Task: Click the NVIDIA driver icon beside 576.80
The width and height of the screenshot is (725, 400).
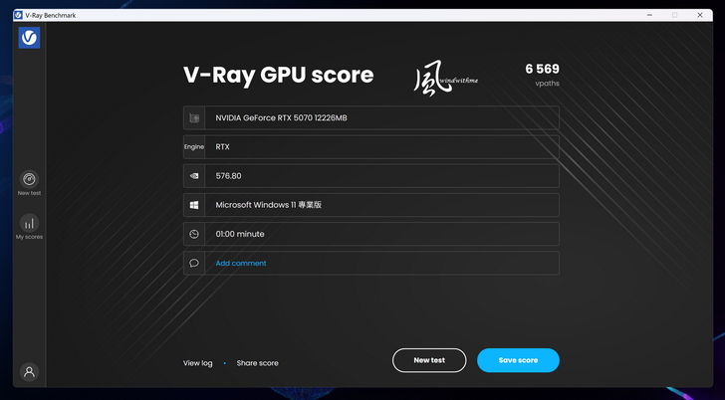Action: click(194, 176)
